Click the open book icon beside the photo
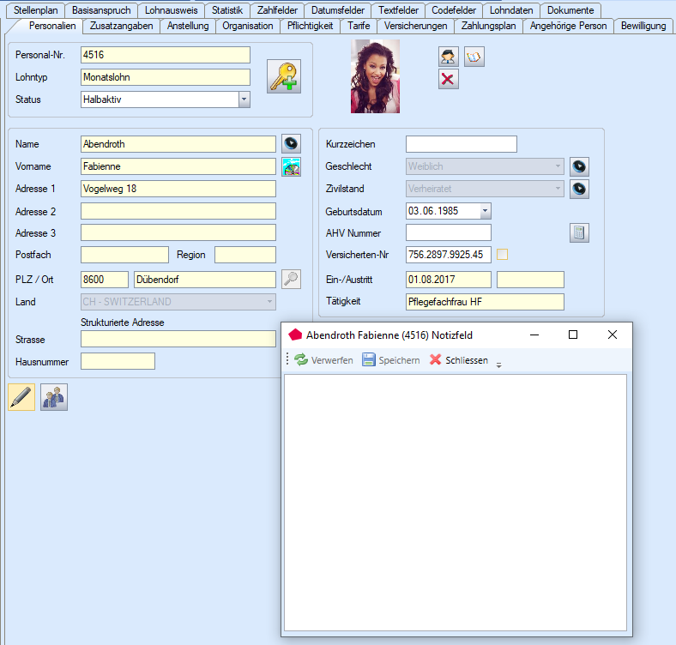Viewport: 676px width, 645px height. (x=474, y=57)
